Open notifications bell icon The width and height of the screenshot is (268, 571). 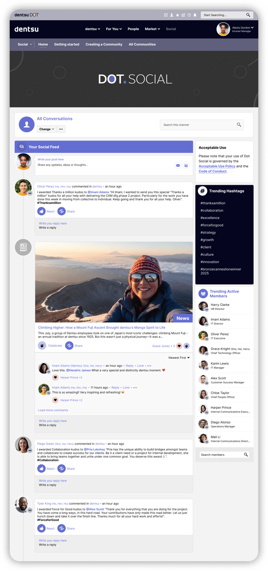(x=195, y=15)
